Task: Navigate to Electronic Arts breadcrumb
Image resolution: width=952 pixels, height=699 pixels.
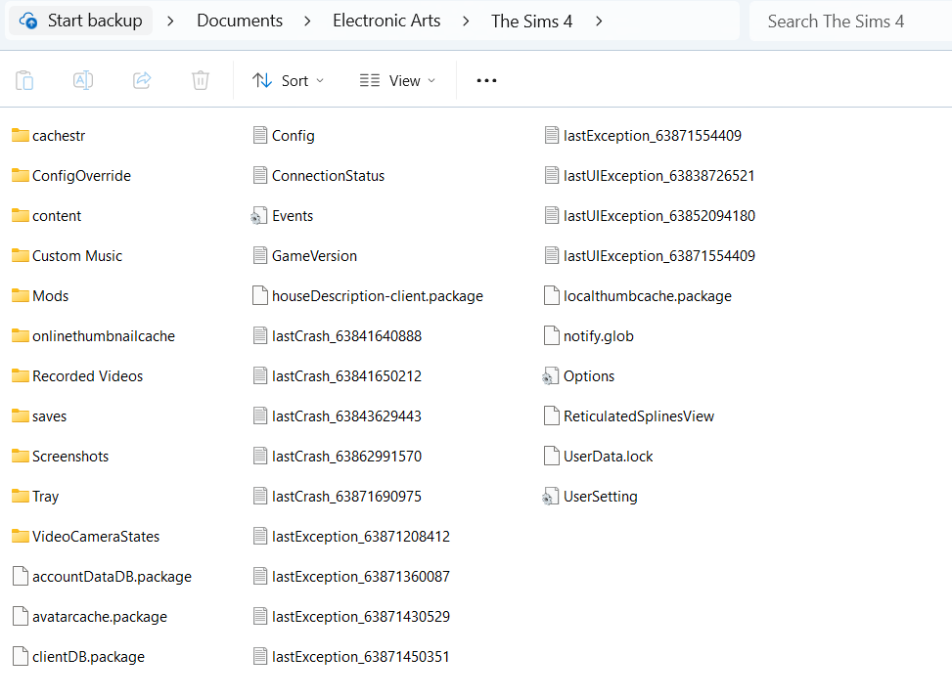Action: (x=386, y=21)
